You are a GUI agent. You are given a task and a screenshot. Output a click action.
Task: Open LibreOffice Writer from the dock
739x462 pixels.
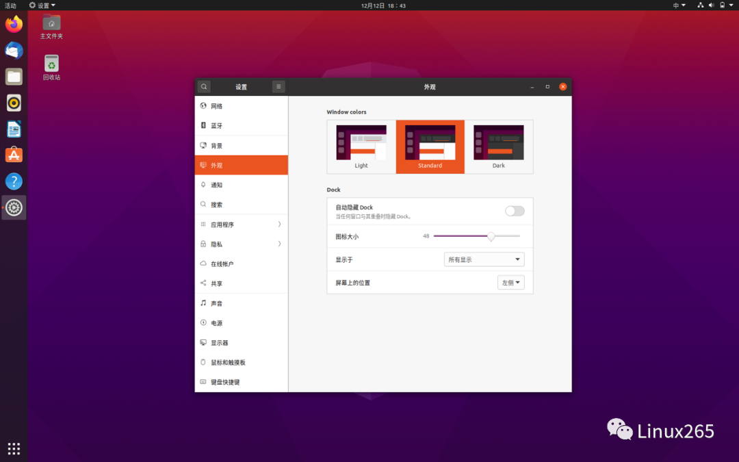[14, 129]
